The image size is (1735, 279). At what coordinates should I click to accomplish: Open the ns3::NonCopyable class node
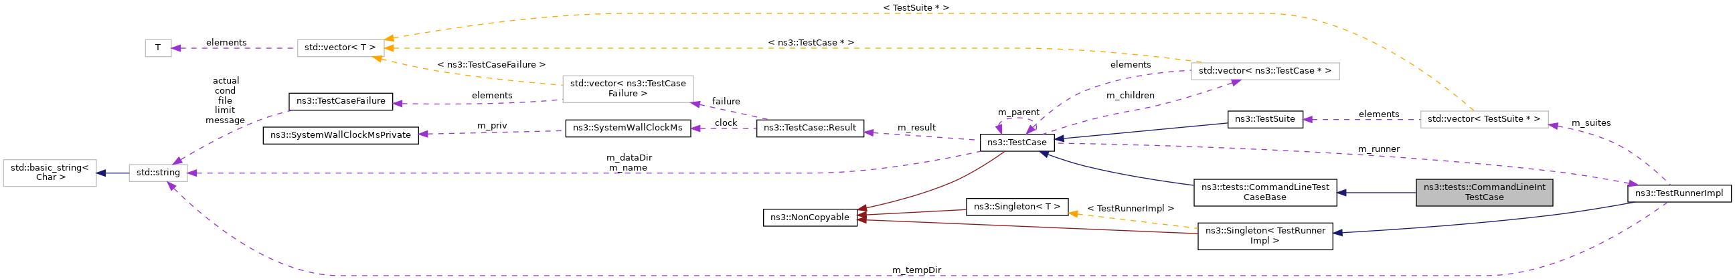point(809,217)
